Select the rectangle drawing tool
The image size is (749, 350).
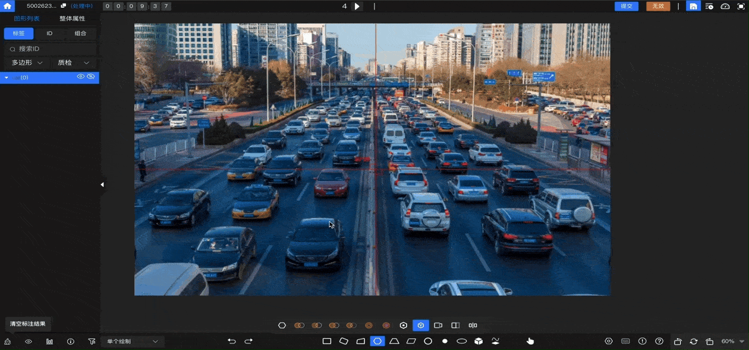327,341
